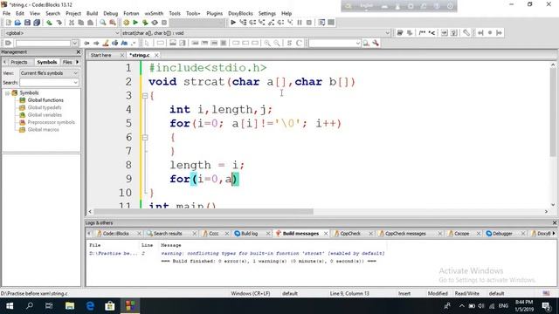Click the Open file toolbar icon

(x=17, y=23)
